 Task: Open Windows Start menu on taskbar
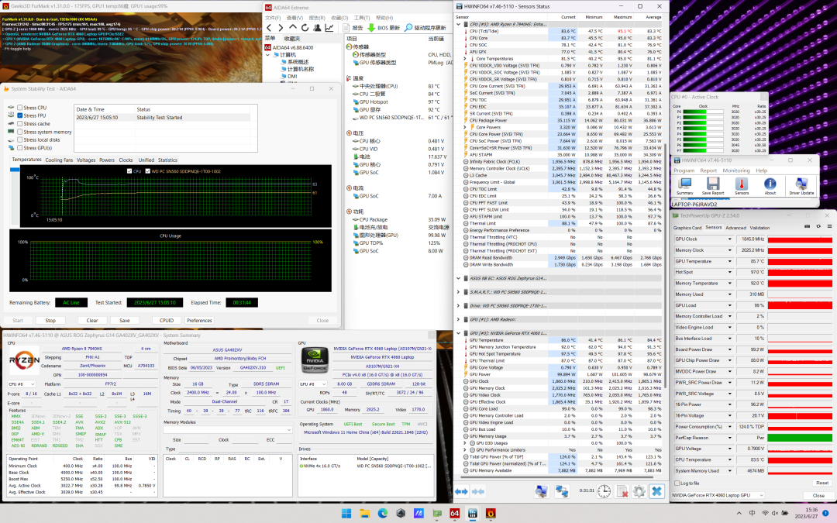tap(345, 513)
